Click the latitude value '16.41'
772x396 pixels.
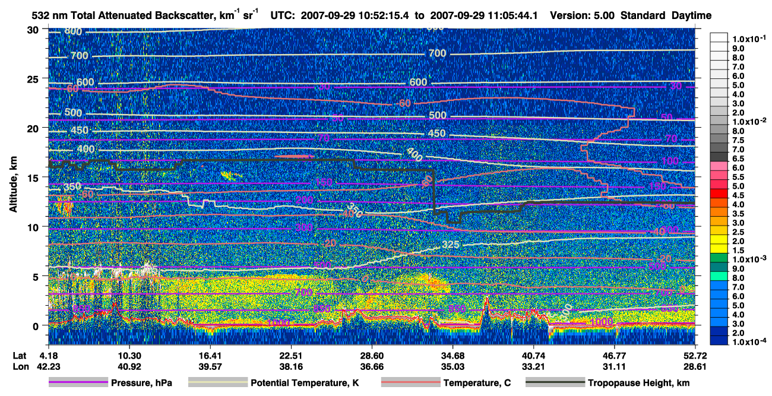tap(210, 355)
